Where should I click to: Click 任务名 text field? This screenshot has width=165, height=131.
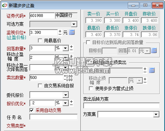[53, 117]
